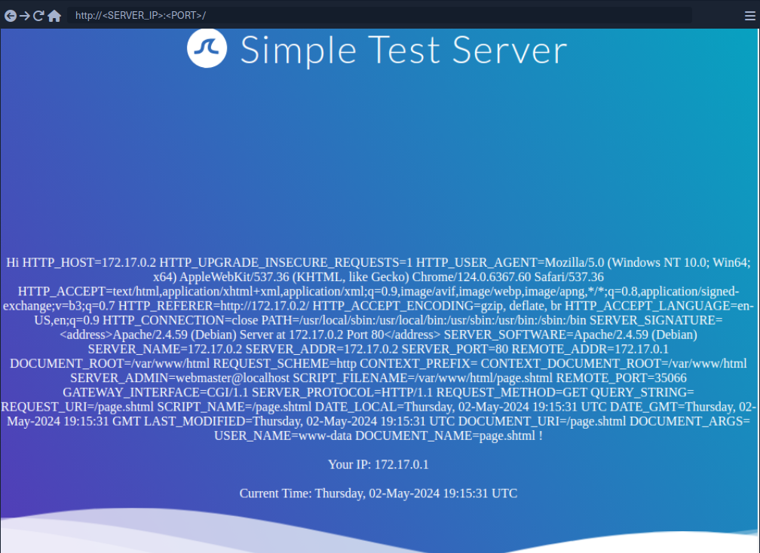760x553 pixels.
Task: Click the Current Time line
Action: (378, 493)
